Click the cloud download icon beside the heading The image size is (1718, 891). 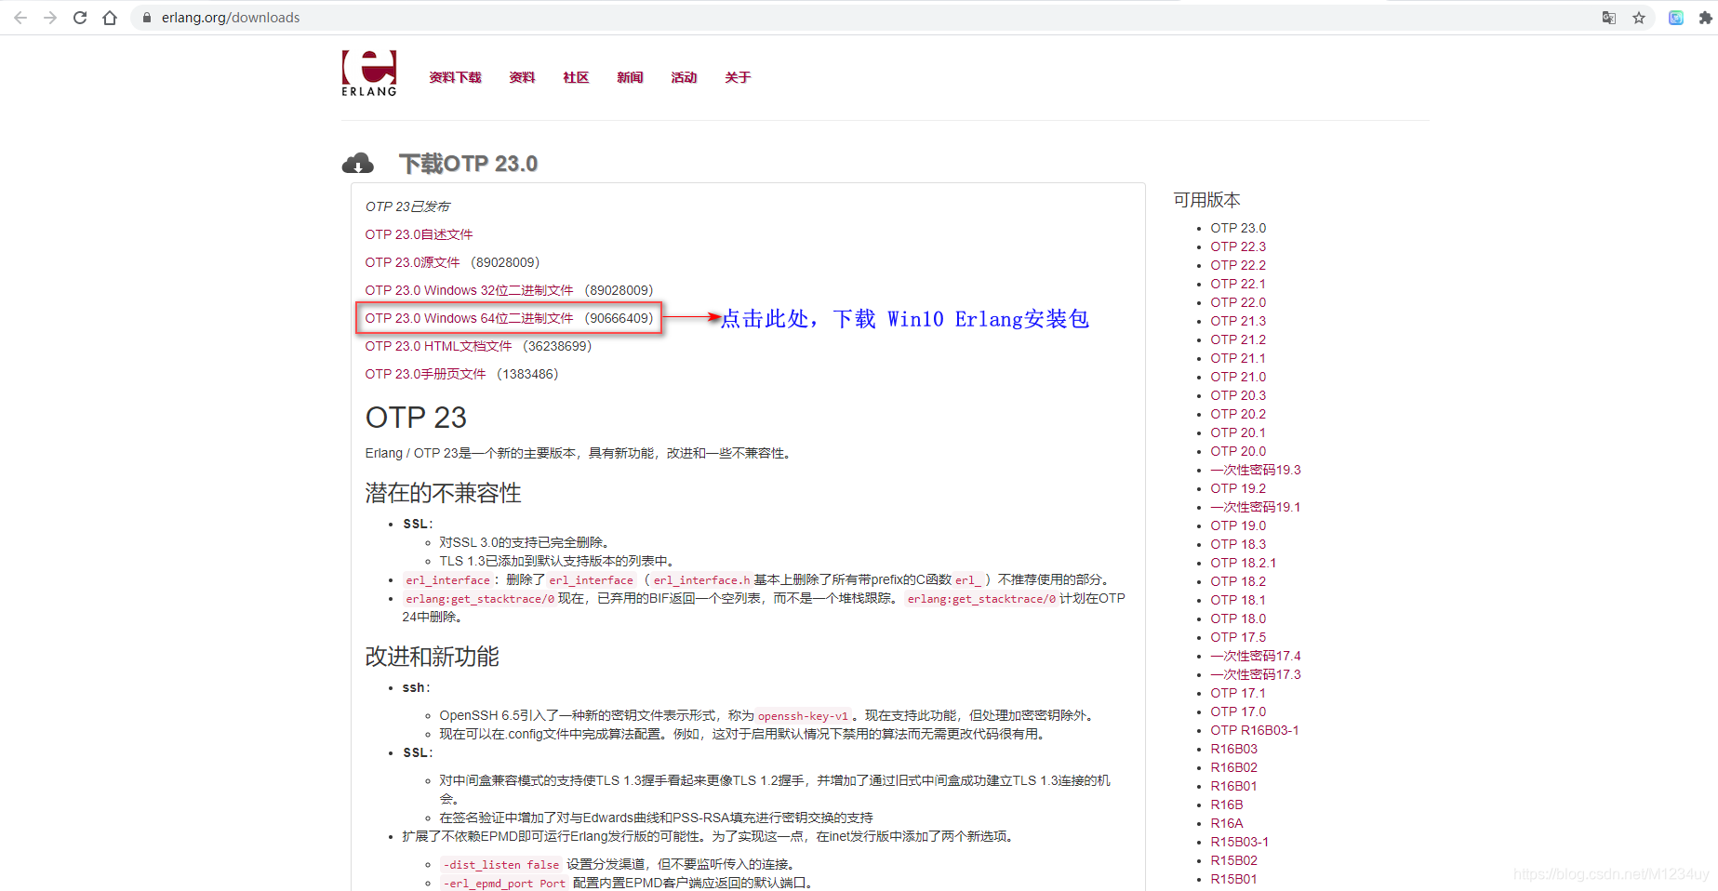click(x=358, y=164)
